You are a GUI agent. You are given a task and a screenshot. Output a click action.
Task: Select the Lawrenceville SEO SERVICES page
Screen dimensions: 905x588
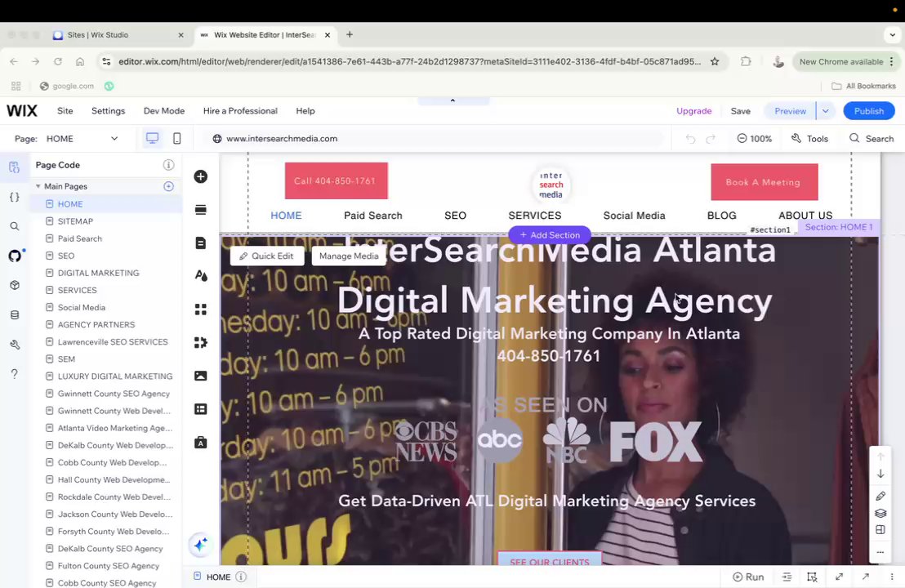coord(113,341)
